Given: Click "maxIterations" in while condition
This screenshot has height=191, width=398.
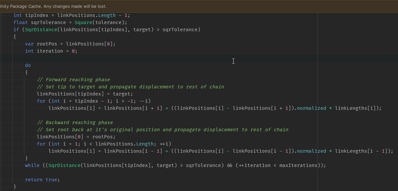Looking at the screenshot, I should point(299,165).
